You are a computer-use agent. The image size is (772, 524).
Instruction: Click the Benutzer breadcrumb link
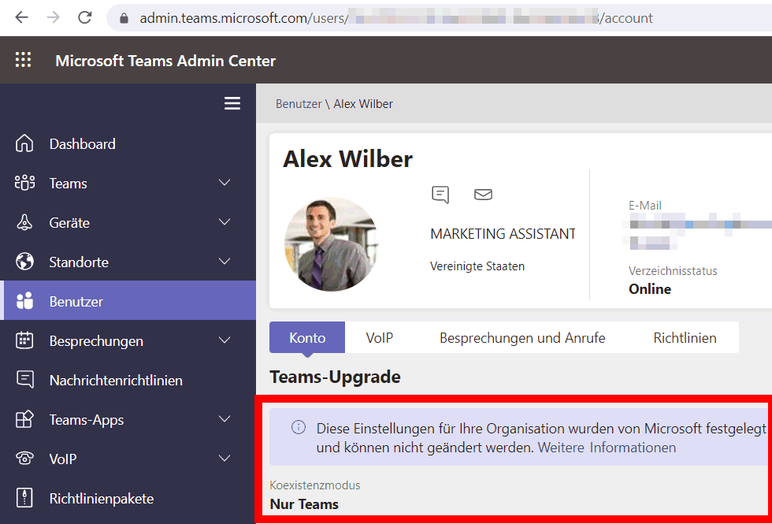click(299, 104)
